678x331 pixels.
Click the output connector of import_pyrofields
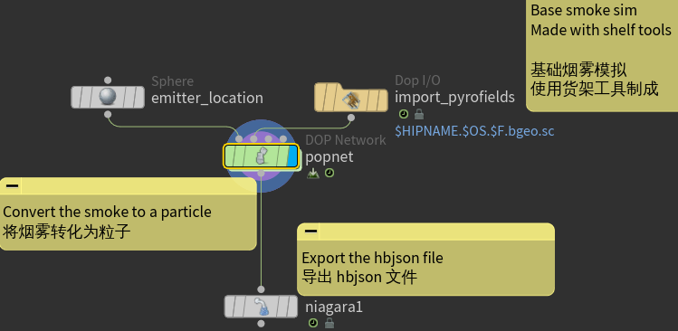click(x=351, y=118)
